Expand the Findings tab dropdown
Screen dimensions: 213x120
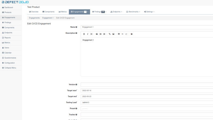click(99, 12)
